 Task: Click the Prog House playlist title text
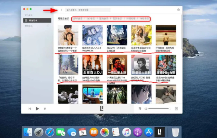click(92, 49)
